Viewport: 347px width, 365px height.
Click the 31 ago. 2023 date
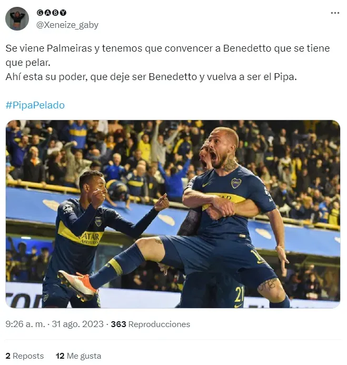[x=77, y=324]
